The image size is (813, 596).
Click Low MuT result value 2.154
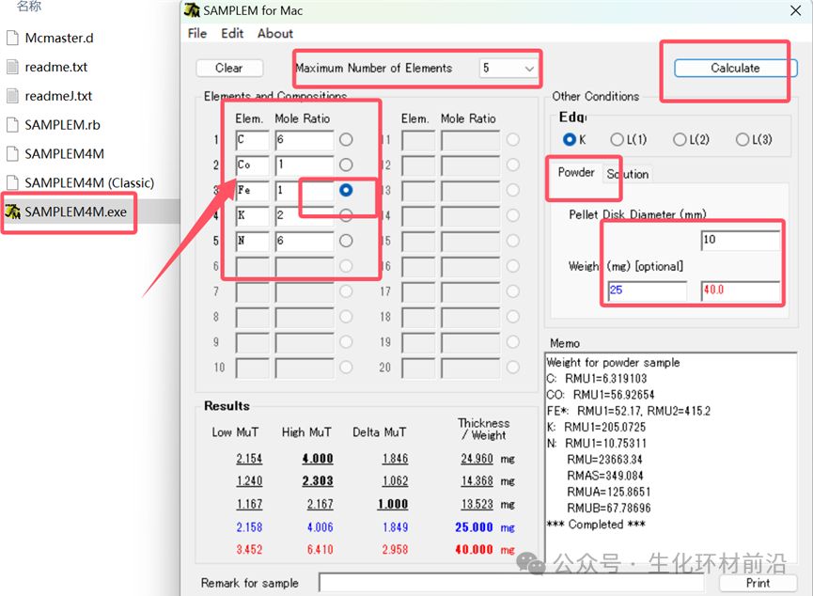tap(249, 459)
